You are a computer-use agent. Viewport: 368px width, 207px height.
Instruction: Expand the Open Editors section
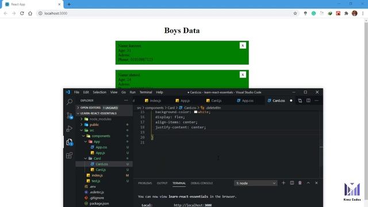click(104, 108)
